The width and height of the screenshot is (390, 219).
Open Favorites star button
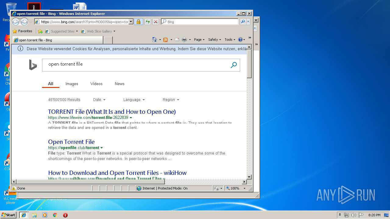22,31
